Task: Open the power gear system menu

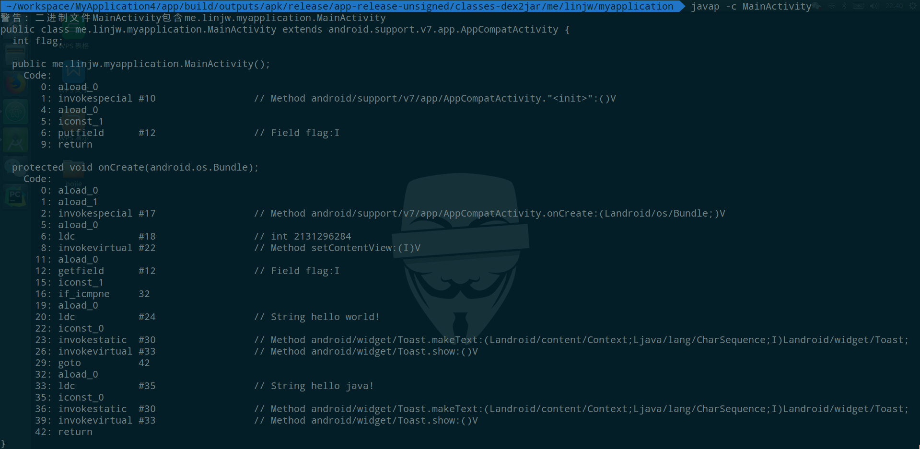Action: (x=913, y=6)
